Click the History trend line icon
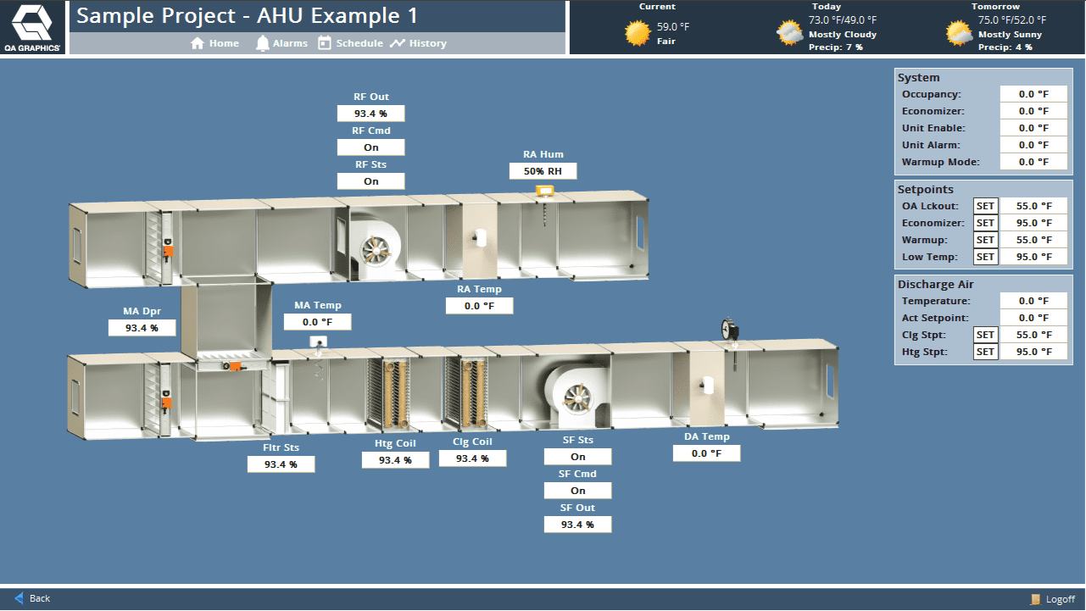 coord(397,43)
